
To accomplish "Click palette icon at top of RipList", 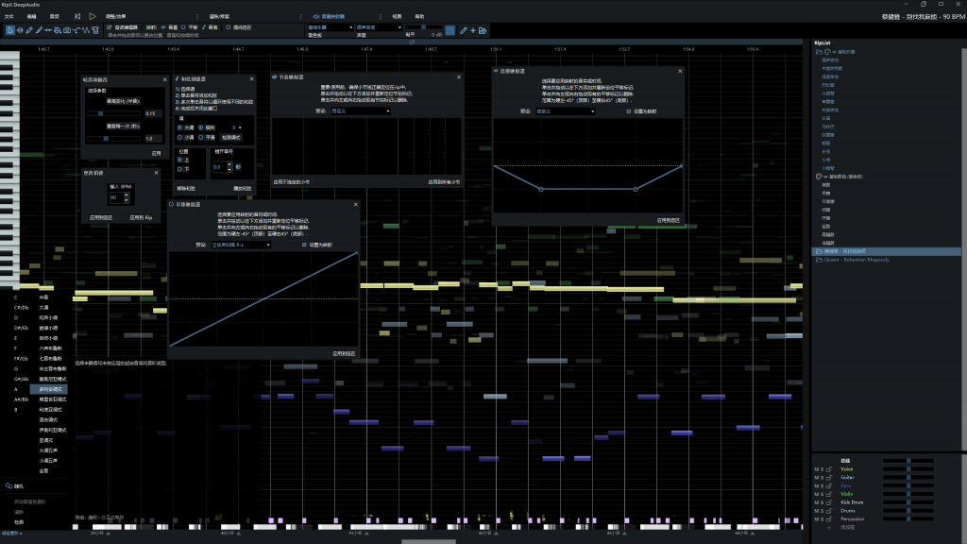I will 827,52.
